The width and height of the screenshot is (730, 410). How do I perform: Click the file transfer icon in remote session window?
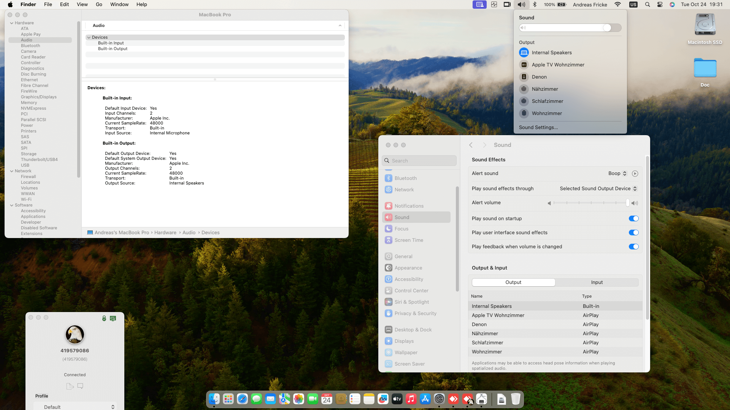[x=70, y=386]
